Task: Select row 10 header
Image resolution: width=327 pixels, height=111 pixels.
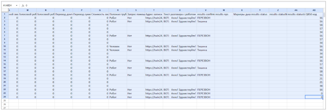Action: coord(5,46)
